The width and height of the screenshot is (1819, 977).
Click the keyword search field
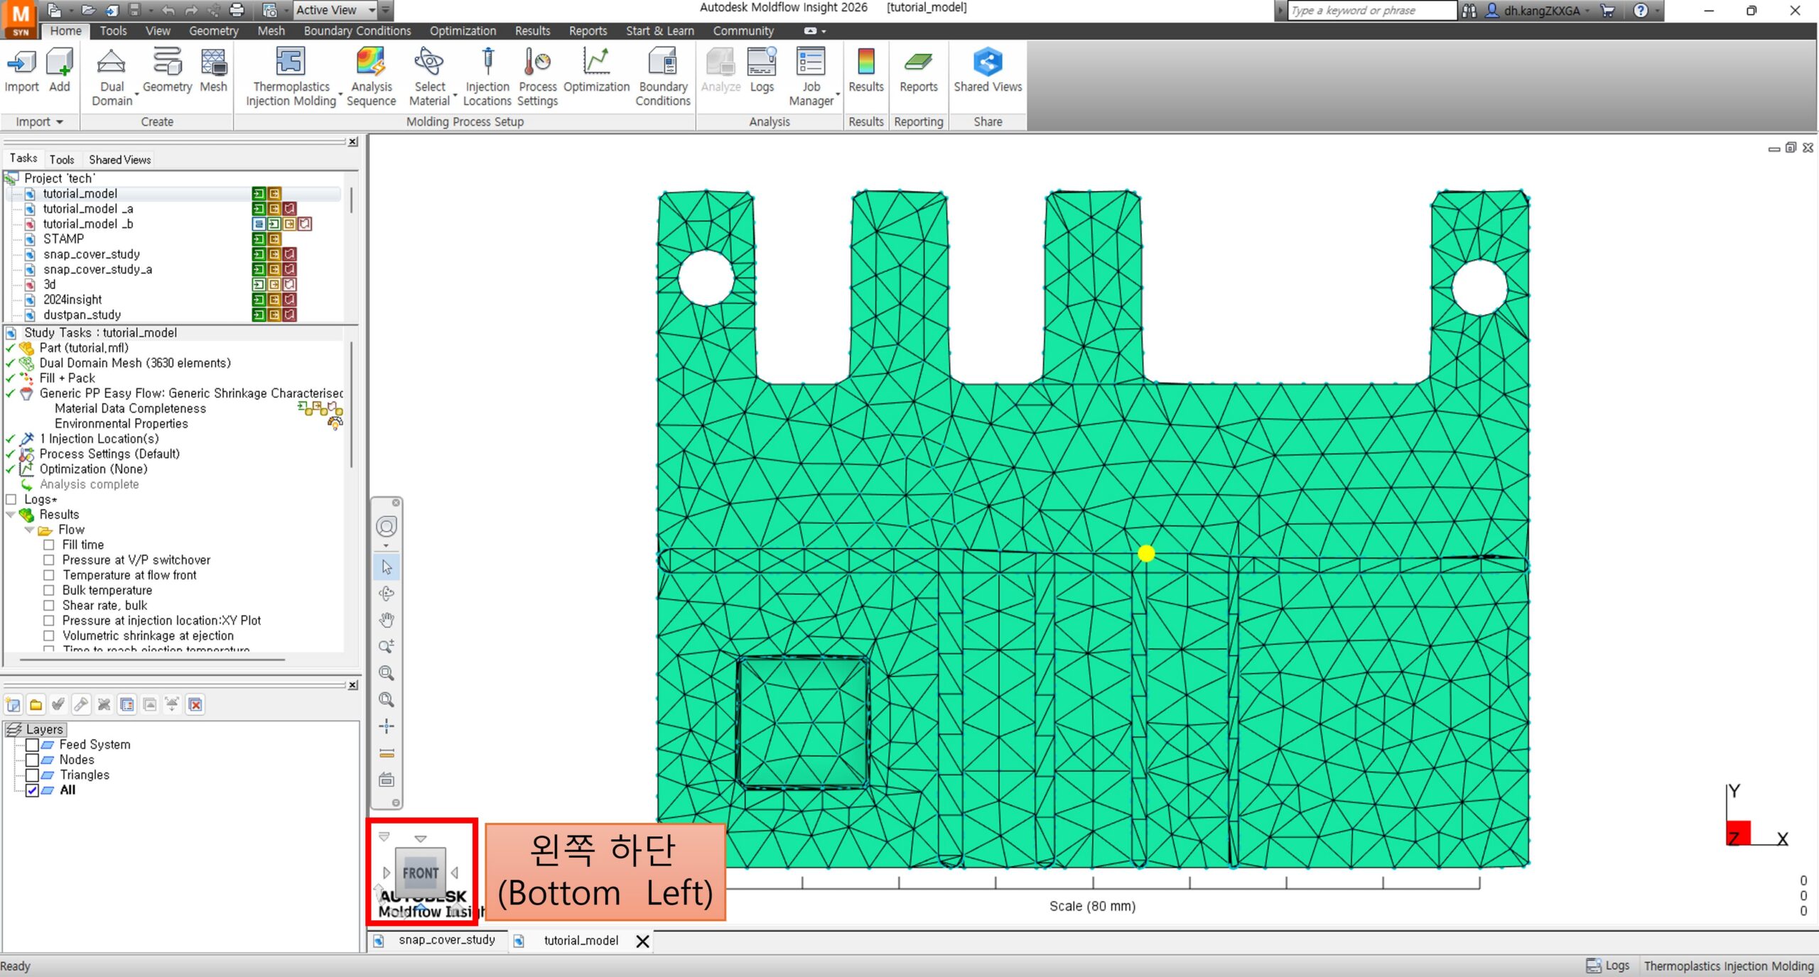pyautogui.click(x=1373, y=11)
